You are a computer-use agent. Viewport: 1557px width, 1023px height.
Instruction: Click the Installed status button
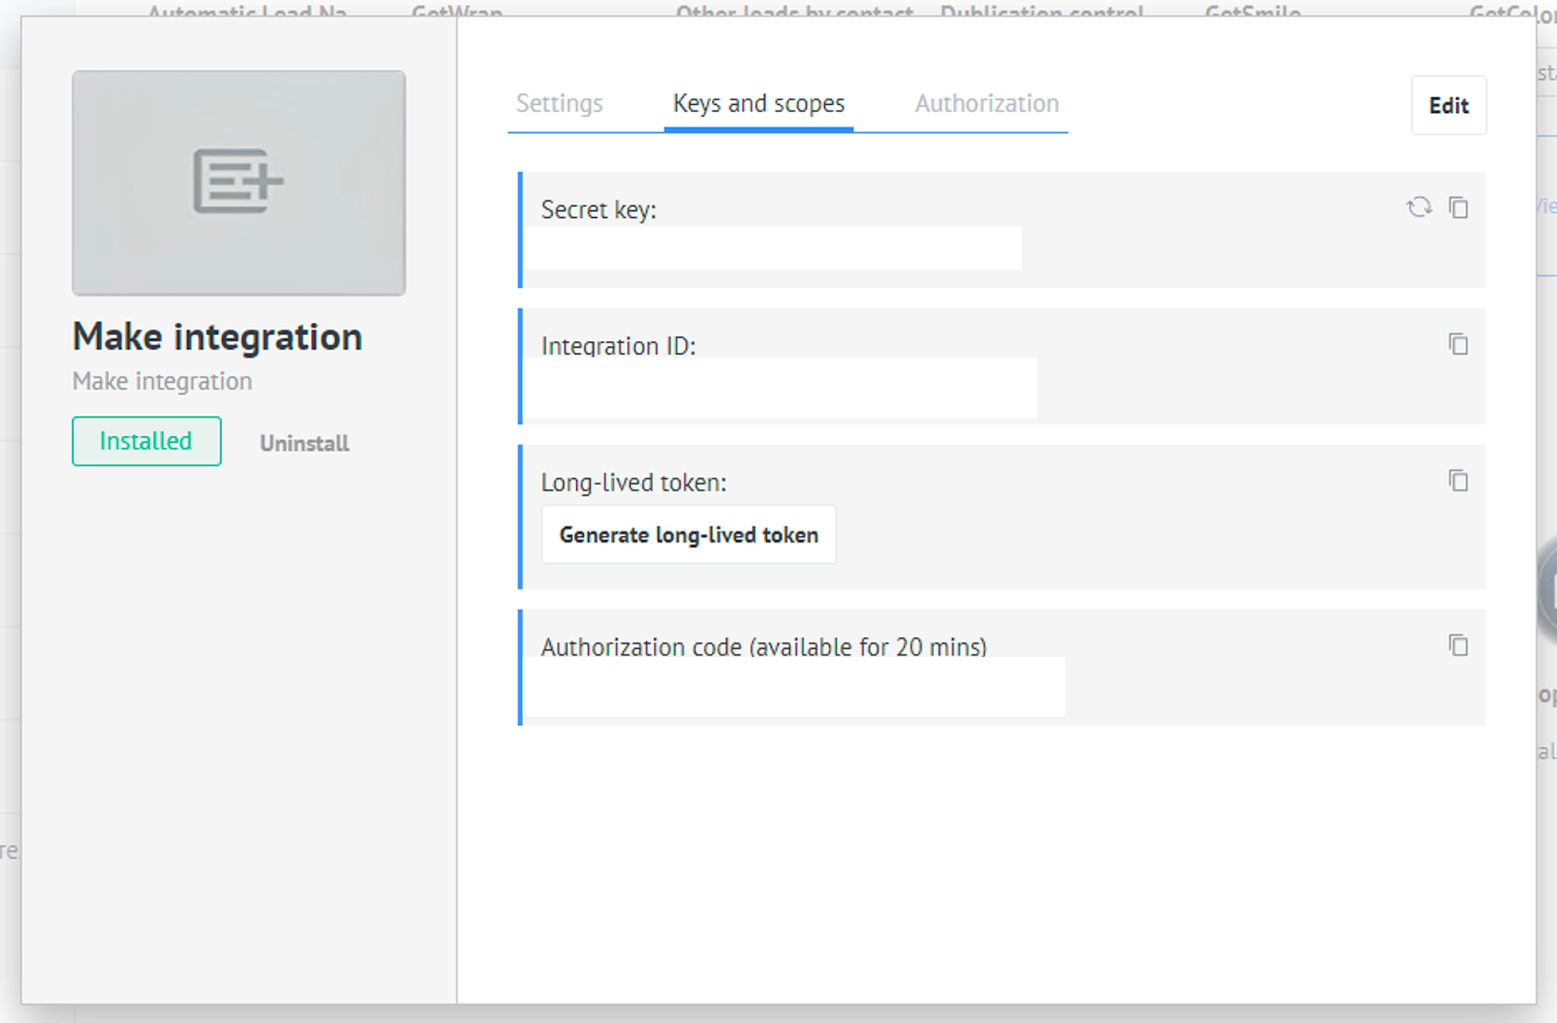(146, 441)
